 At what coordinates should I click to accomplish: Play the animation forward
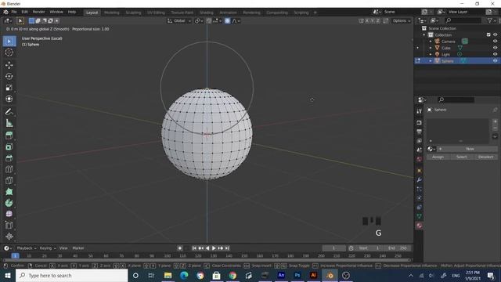coord(214,248)
